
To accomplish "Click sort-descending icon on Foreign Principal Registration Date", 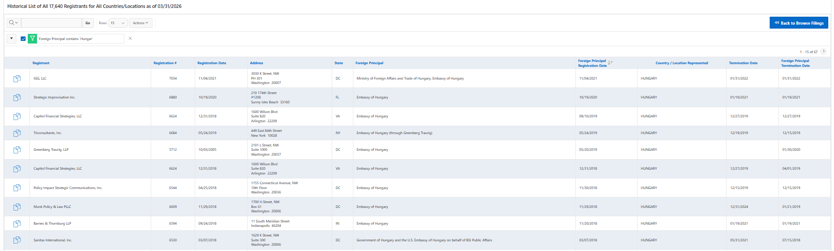I will pyautogui.click(x=610, y=62).
